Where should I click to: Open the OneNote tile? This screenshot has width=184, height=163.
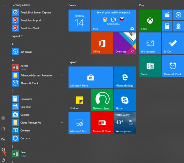pos(125,43)
